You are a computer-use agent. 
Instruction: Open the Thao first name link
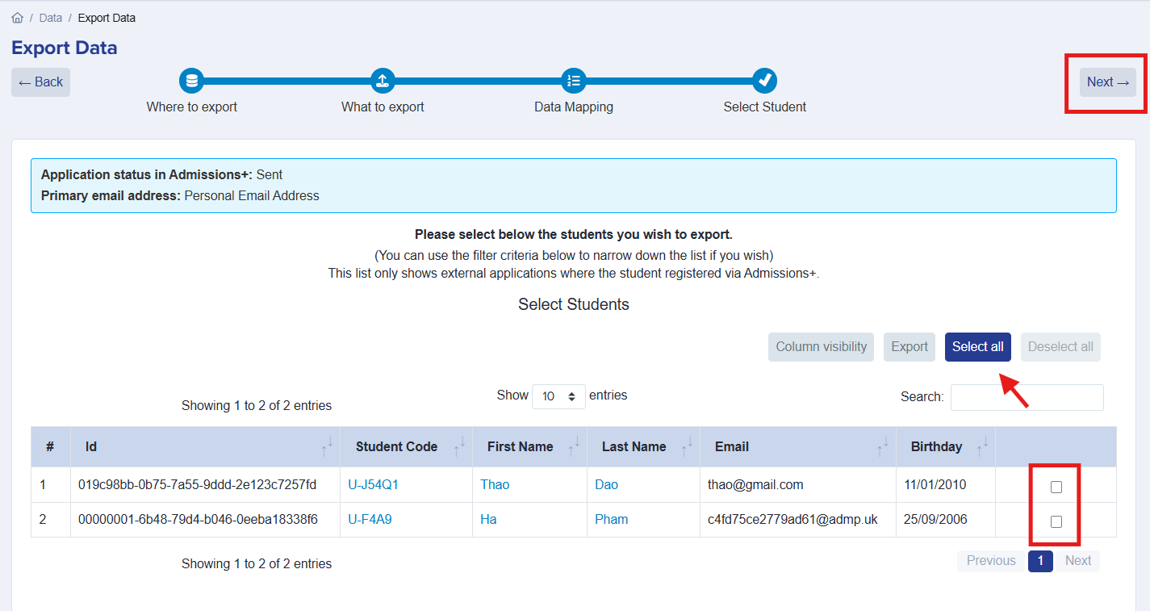click(x=495, y=485)
